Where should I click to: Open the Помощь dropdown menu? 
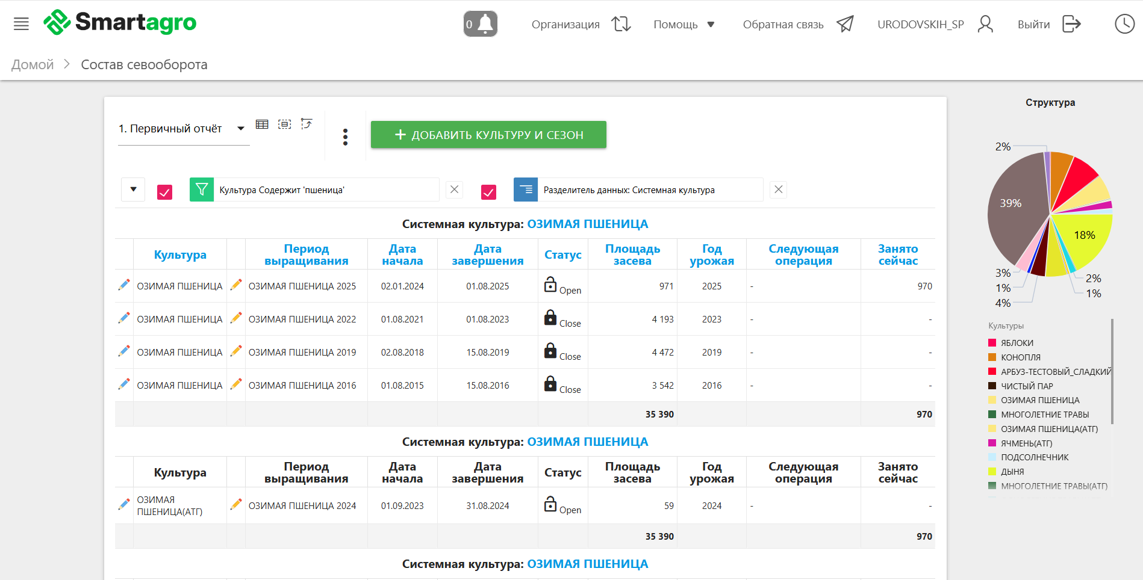tap(684, 25)
